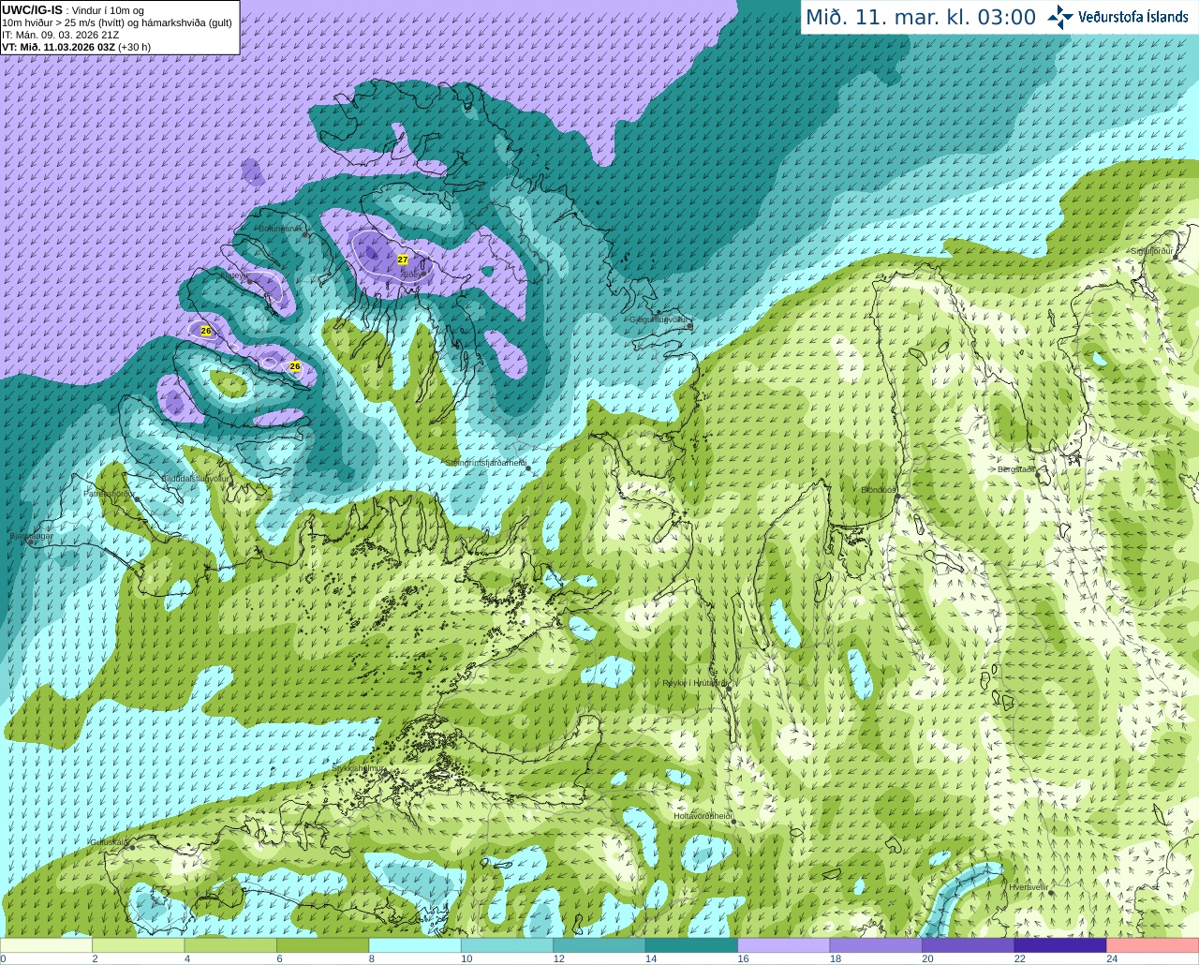The width and height of the screenshot is (1199, 965).
Task: Select the Bolungarvík station dot
Action: [305, 234]
